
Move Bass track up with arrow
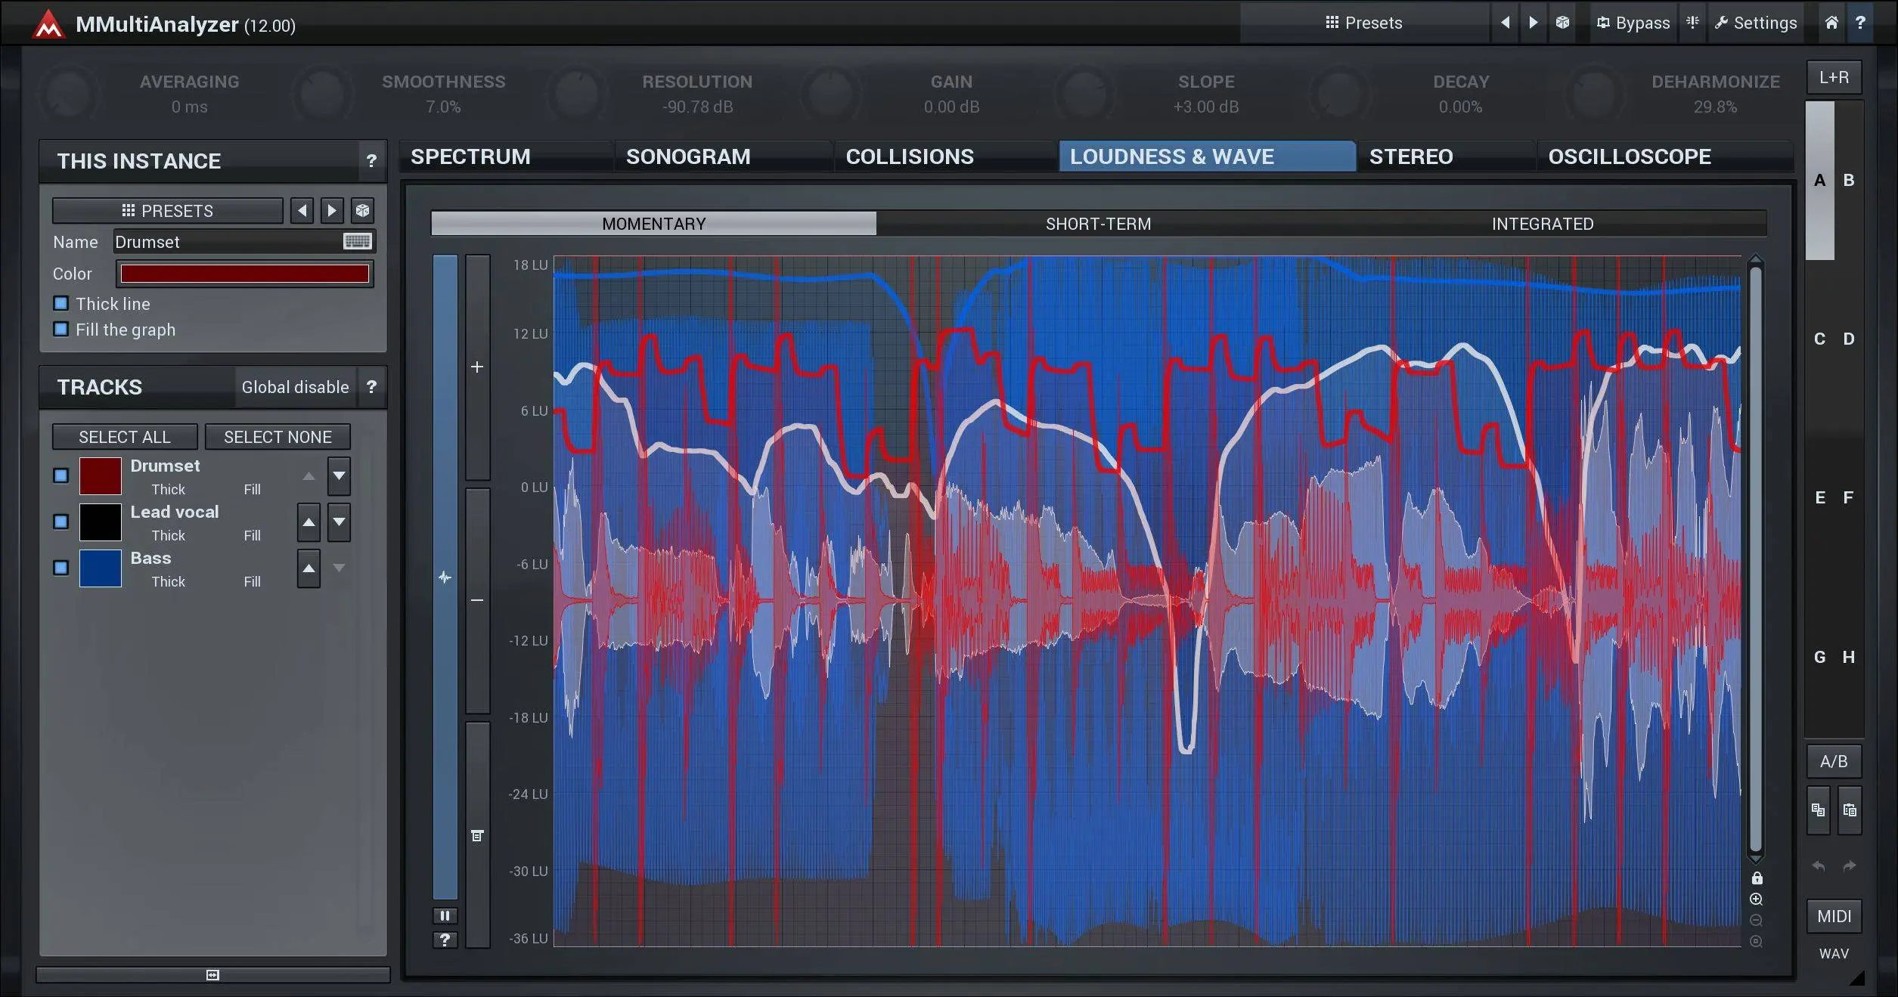coord(309,568)
